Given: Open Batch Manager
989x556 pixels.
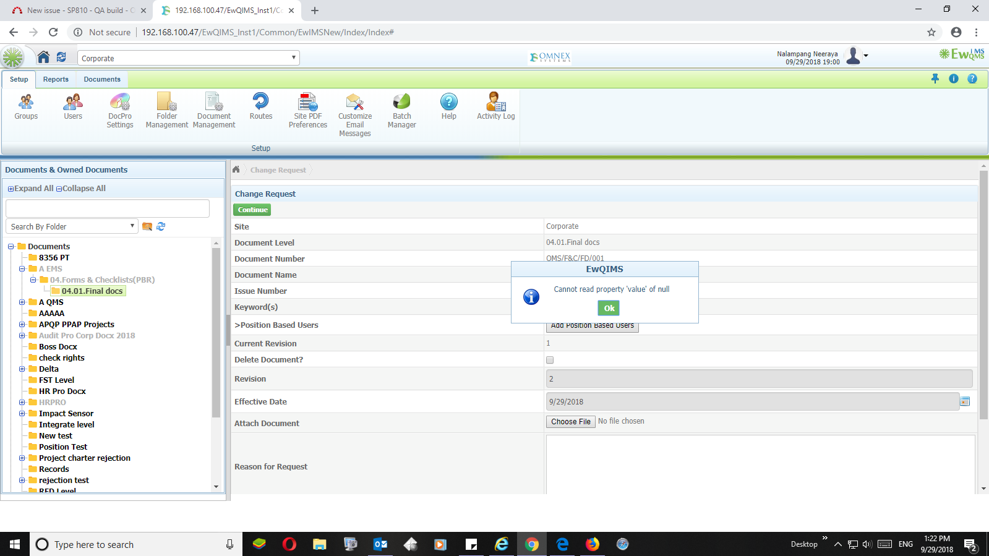Looking at the screenshot, I should click(402, 111).
